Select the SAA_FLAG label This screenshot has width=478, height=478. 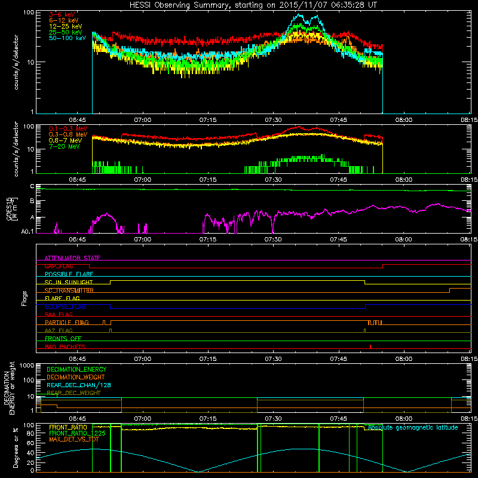point(59,314)
